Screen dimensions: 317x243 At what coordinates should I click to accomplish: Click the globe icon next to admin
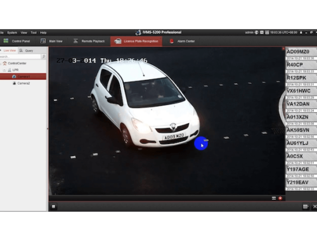[256, 32]
